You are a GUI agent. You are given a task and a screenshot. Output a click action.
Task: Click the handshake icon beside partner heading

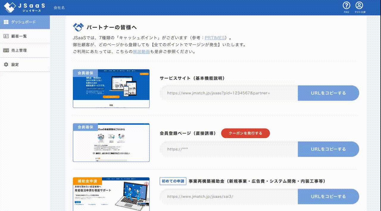(x=78, y=27)
